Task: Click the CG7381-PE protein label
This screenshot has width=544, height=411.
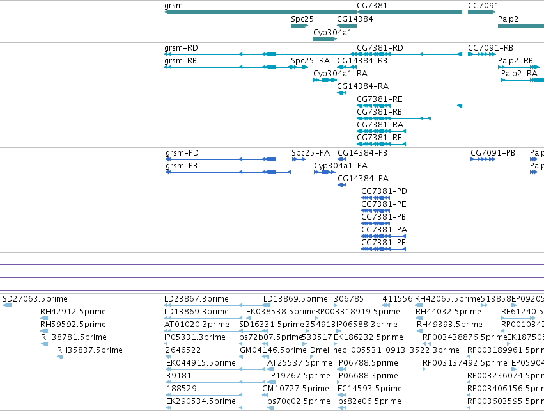Action: [x=384, y=205]
